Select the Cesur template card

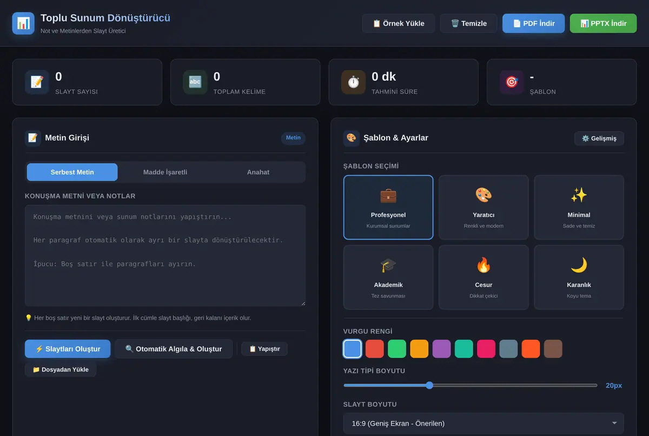coord(484,277)
